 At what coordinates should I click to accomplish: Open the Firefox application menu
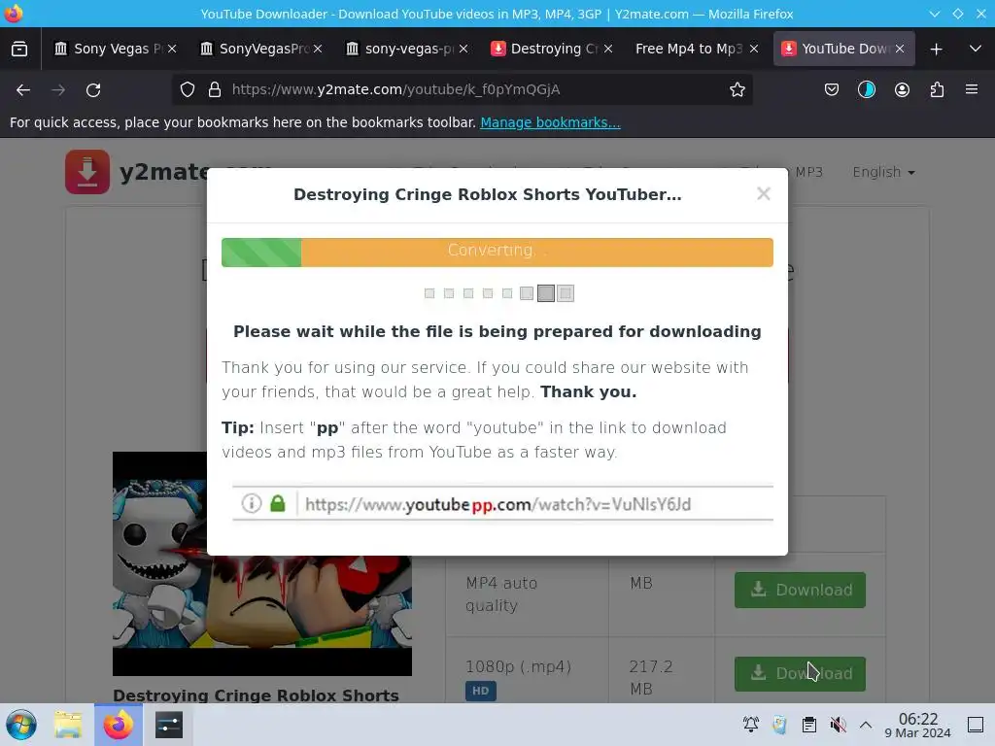pyautogui.click(x=972, y=90)
